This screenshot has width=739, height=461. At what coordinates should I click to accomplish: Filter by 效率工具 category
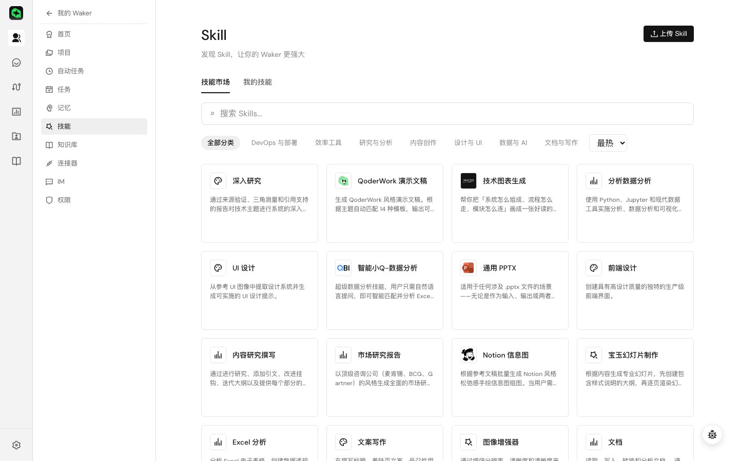(328, 143)
